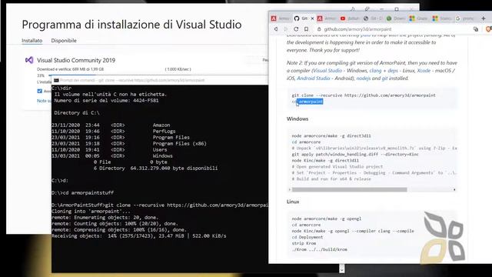Click the git clone --recursive line on GitHub
The width and height of the screenshot is (492, 277).
click(364, 95)
